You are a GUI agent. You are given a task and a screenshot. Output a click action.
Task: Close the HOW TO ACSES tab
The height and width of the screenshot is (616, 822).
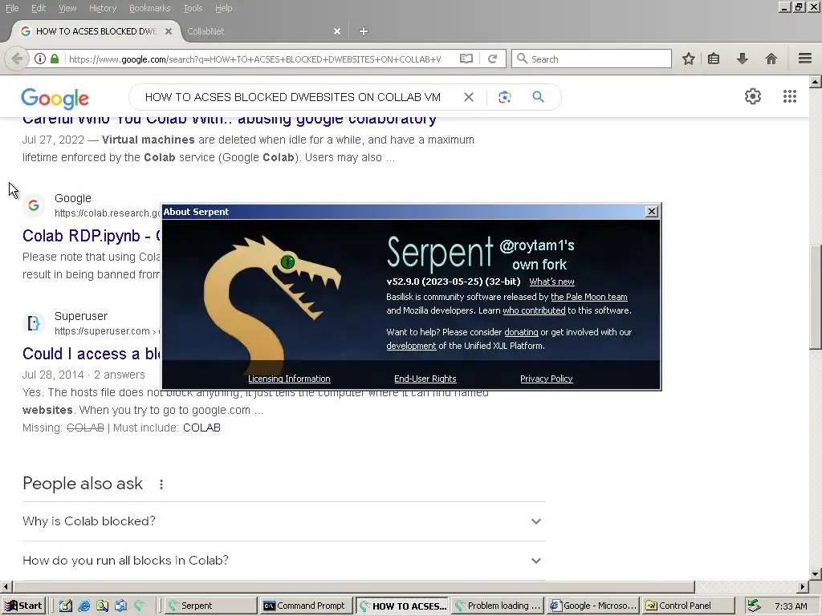click(x=169, y=31)
